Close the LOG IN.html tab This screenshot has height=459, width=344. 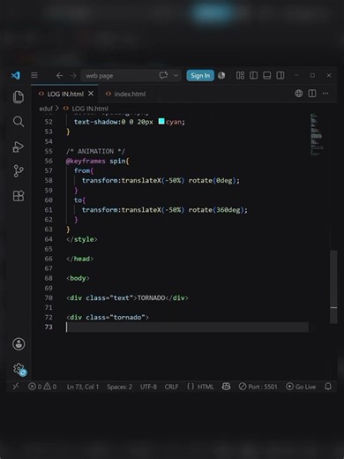click(x=91, y=94)
